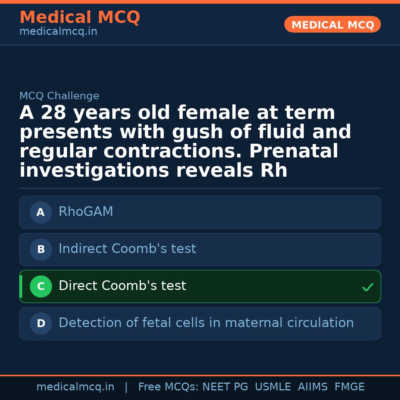
Task: Click FMGE in the footer
Action: click(350, 387)
